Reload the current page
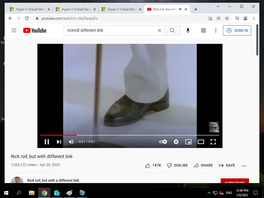Viewport: 264px width, 198px height. point(27,18)
